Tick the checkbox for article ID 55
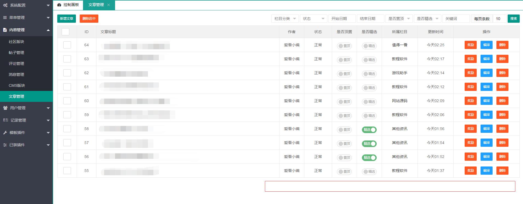 (x=67, y=171)
